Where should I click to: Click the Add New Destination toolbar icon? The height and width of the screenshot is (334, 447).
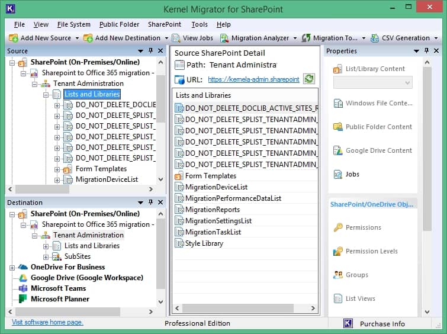point(88,38)
